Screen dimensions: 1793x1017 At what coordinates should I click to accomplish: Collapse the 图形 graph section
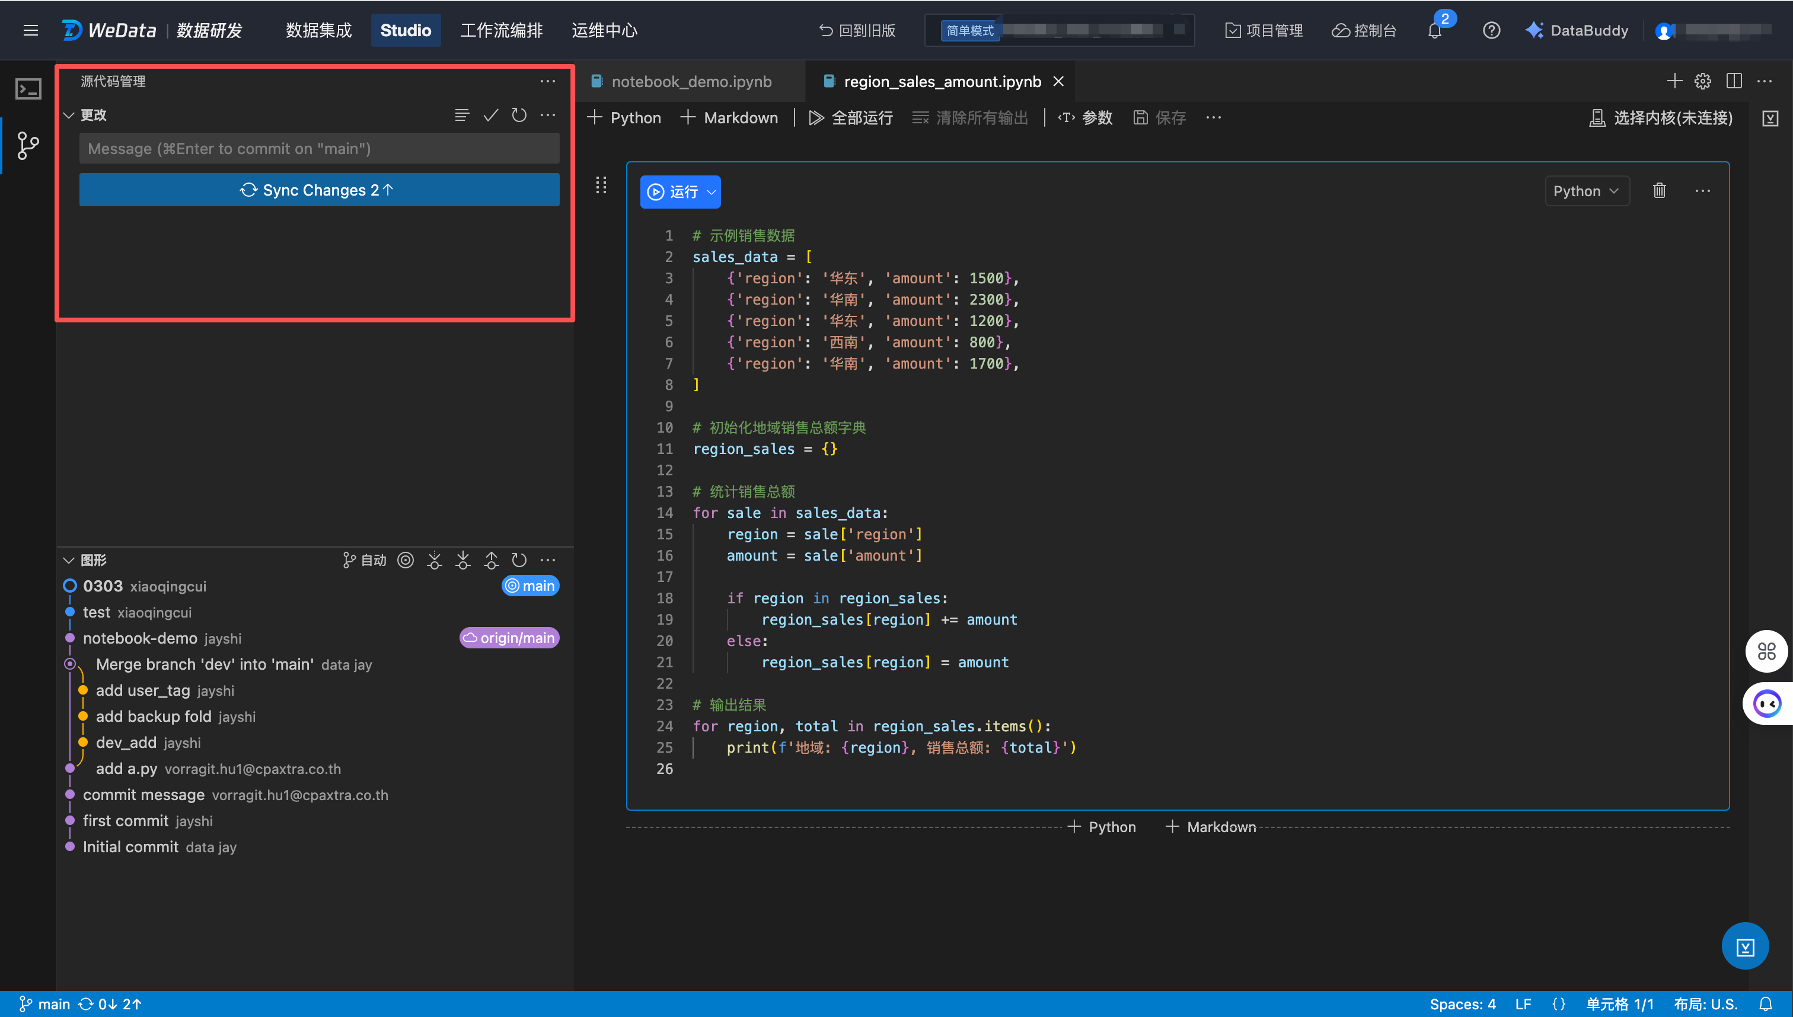(x=69, y=560)
